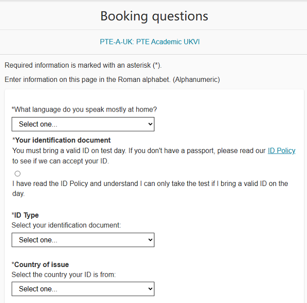
Task: Click the chevron arrow on Country of issue select
Action: 149,289
